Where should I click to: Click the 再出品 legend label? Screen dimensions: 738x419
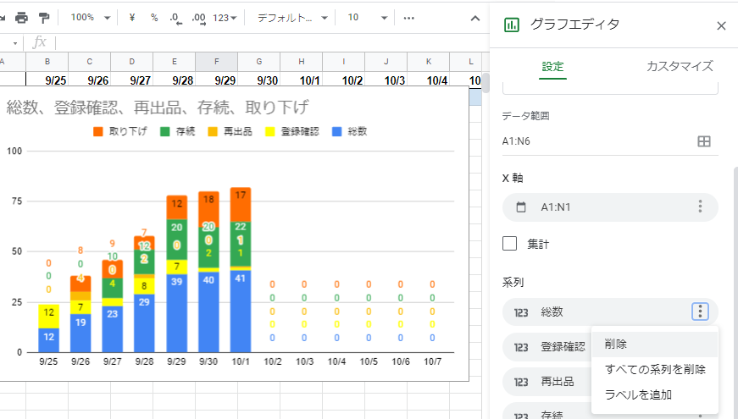click(237, 132)
